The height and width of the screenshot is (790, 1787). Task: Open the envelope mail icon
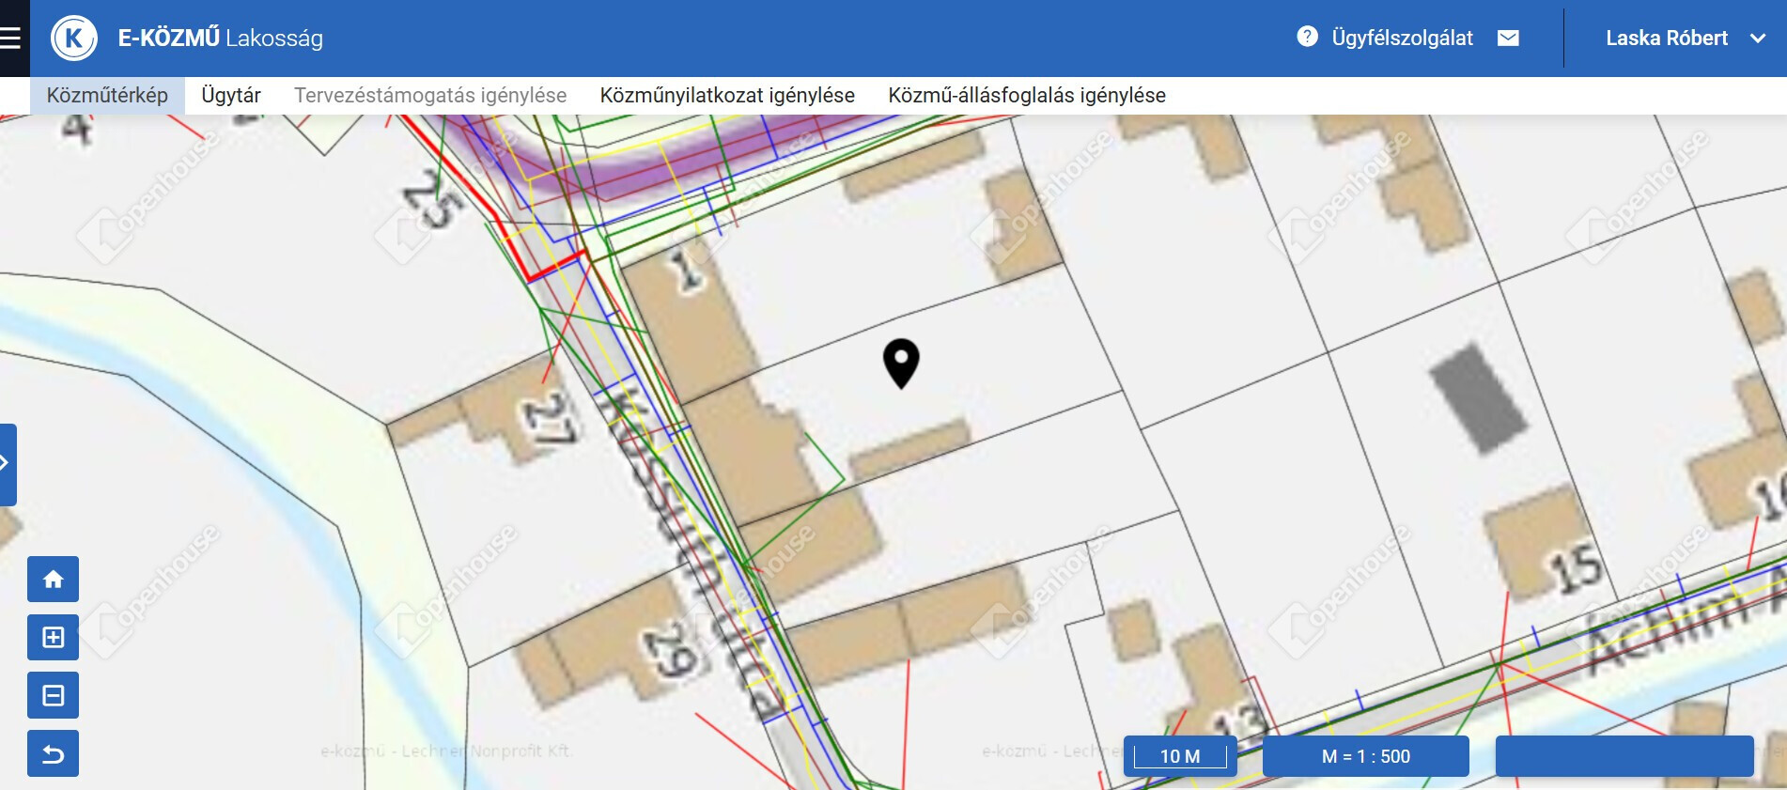pyautogui.click(x=1508, y=38)
